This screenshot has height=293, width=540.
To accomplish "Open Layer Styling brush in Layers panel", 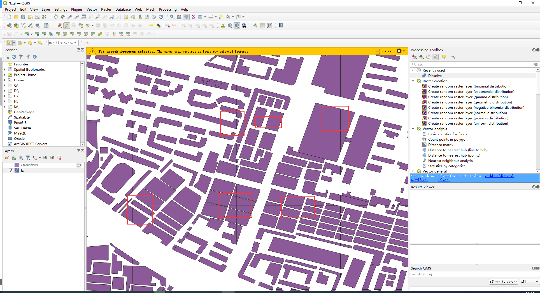I will 7,158.
